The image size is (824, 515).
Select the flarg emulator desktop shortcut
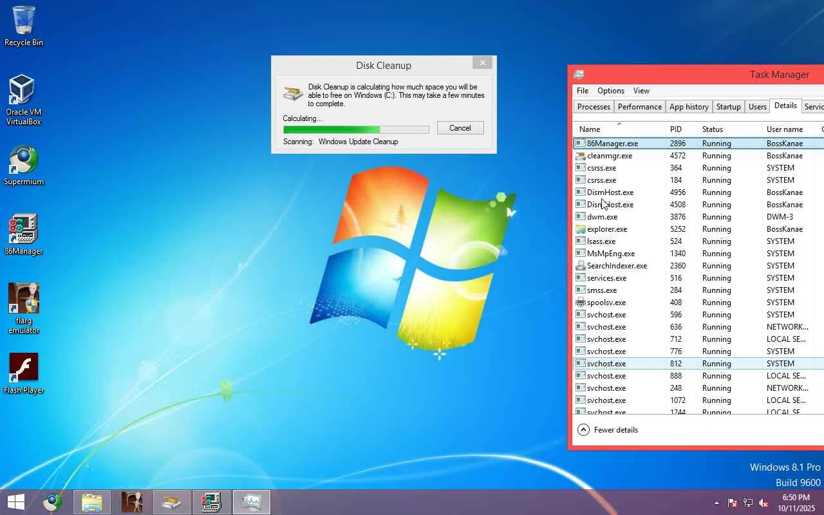point(24,309)
